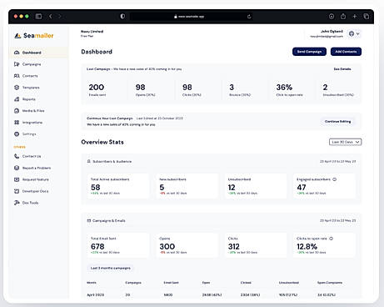Open the See Details link

pos(342,69)
